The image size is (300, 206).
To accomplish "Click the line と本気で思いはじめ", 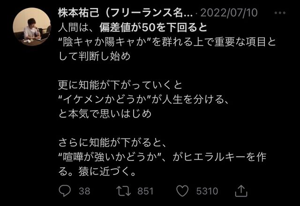I will [x=105, y=114].
